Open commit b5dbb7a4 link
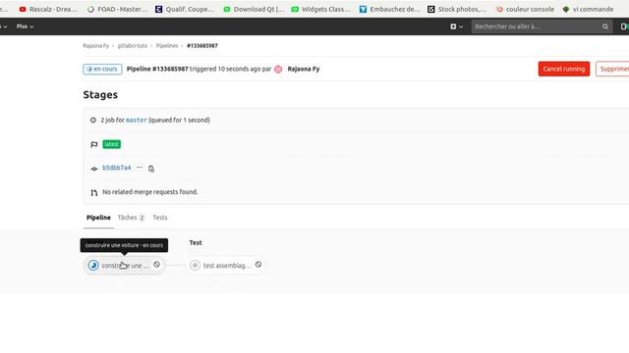 click(117, 168)
